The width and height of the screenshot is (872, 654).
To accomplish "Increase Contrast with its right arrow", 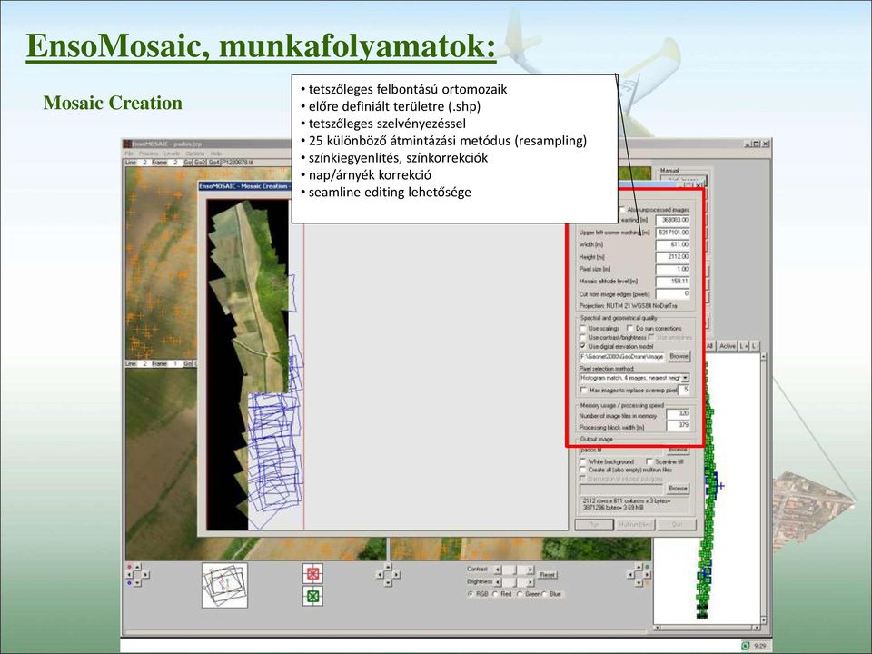I will (530, 570).
